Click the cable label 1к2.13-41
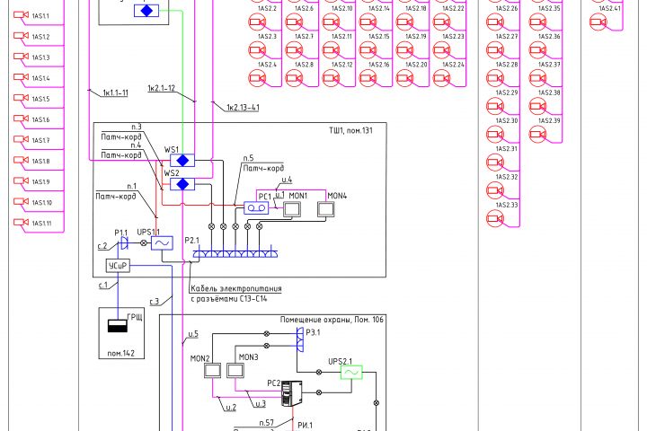 tap(243, 108)
